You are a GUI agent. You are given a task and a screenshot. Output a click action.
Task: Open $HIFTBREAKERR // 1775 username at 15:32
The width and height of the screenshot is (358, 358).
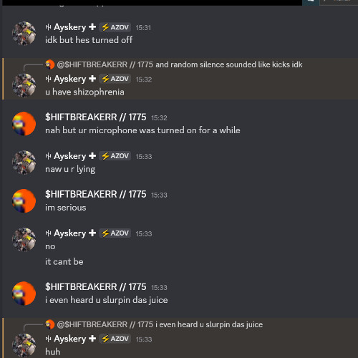[96, 117]
